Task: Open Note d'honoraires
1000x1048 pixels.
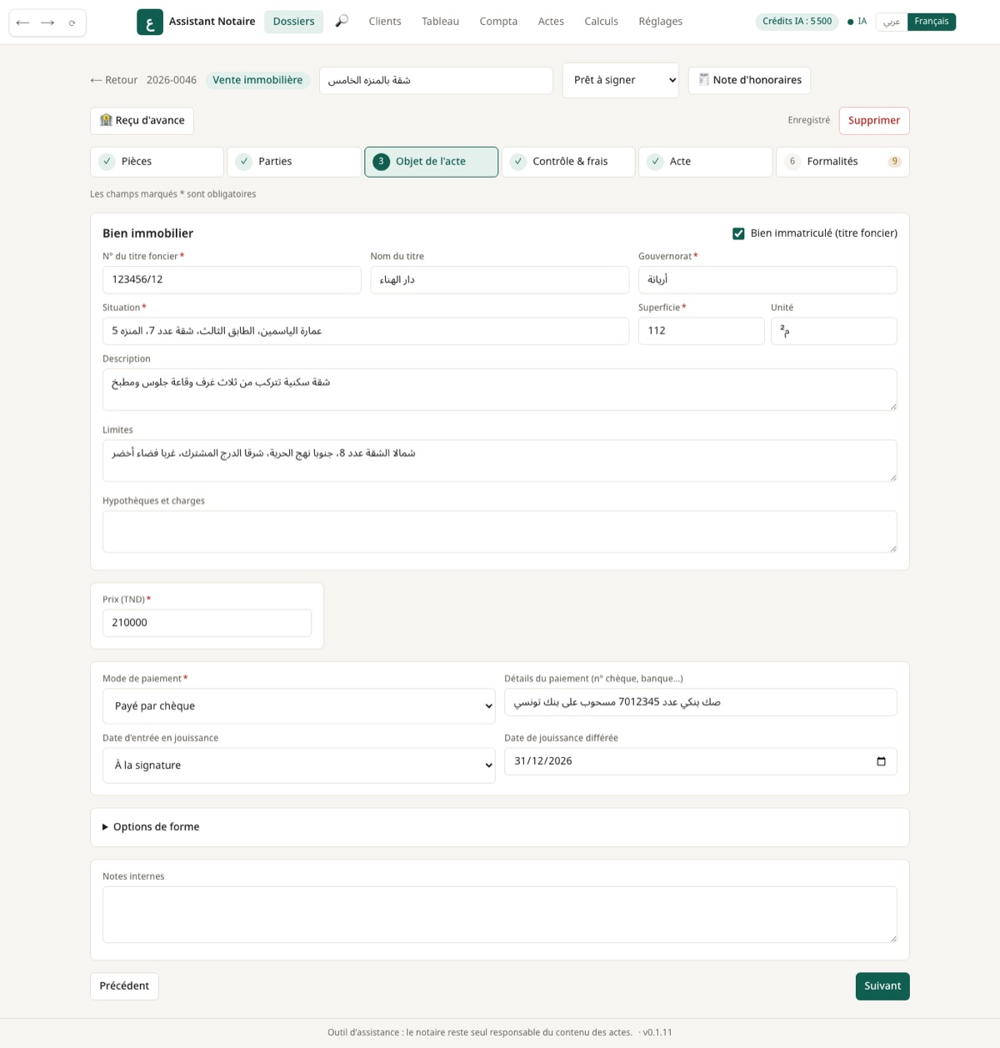Action: click(749, 80)
